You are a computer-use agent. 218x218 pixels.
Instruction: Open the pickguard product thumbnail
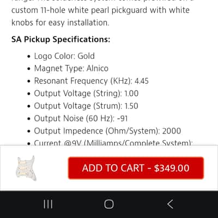coord(26,168)
